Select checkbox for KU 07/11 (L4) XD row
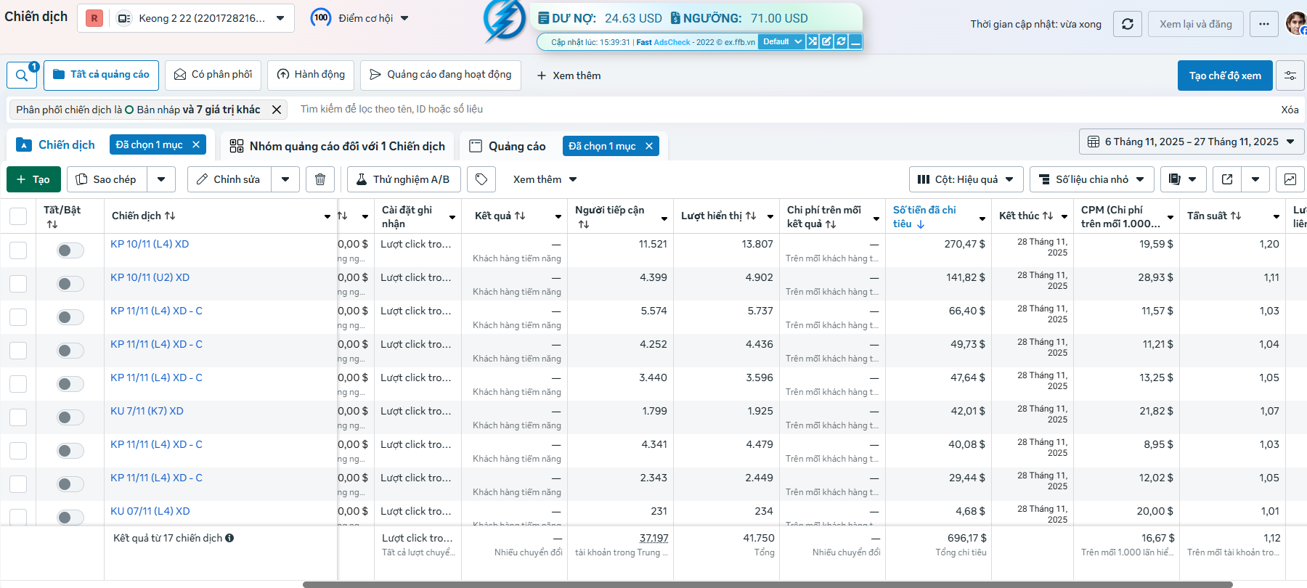Viewport: 1307px width, 588px height. [x=18, y=516]
